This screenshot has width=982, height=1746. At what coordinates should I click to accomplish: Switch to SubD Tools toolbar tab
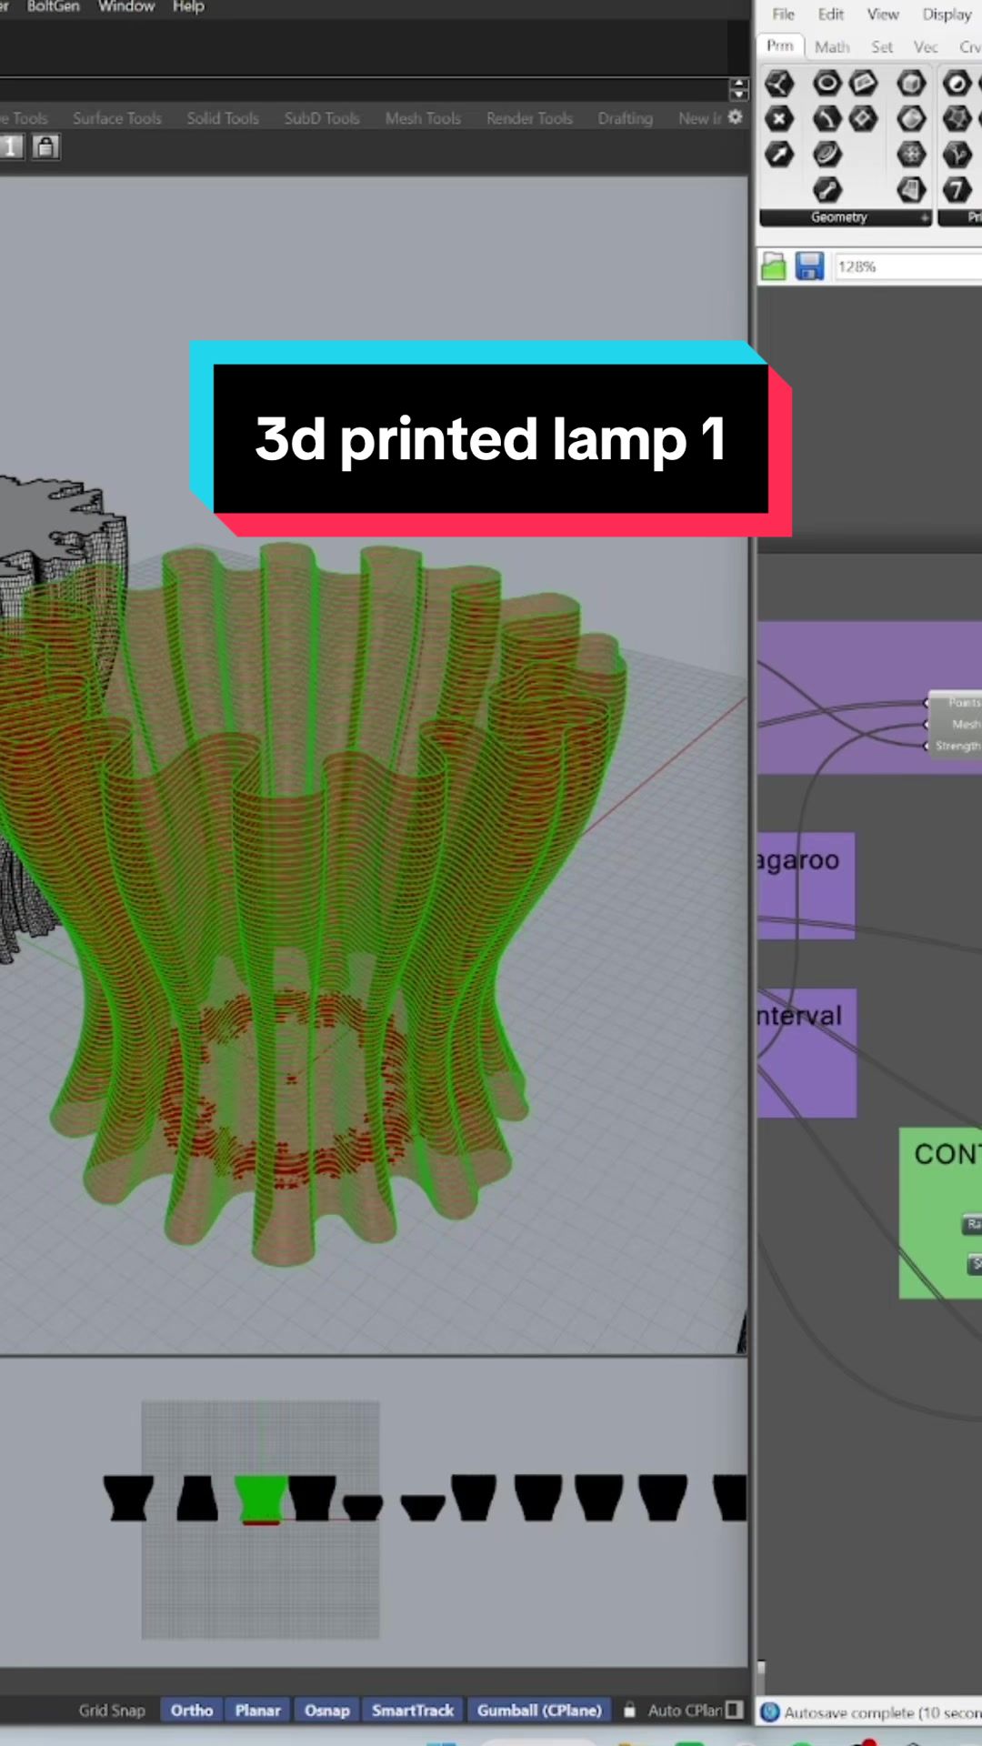322,118
